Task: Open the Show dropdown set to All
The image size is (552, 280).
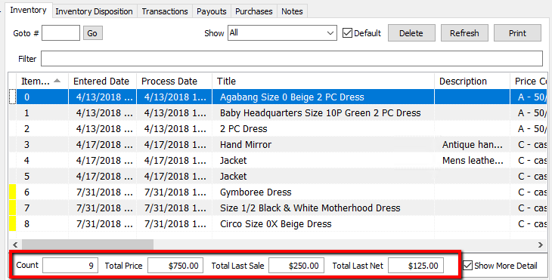Action: coord(282,33)
